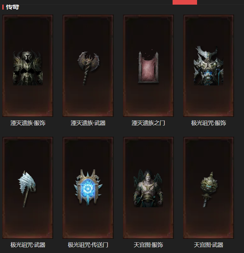Choose the 极光诅咒 glowing blue portal icon
The height and width of the screenshot is (253, 244).
pos(88,187)
